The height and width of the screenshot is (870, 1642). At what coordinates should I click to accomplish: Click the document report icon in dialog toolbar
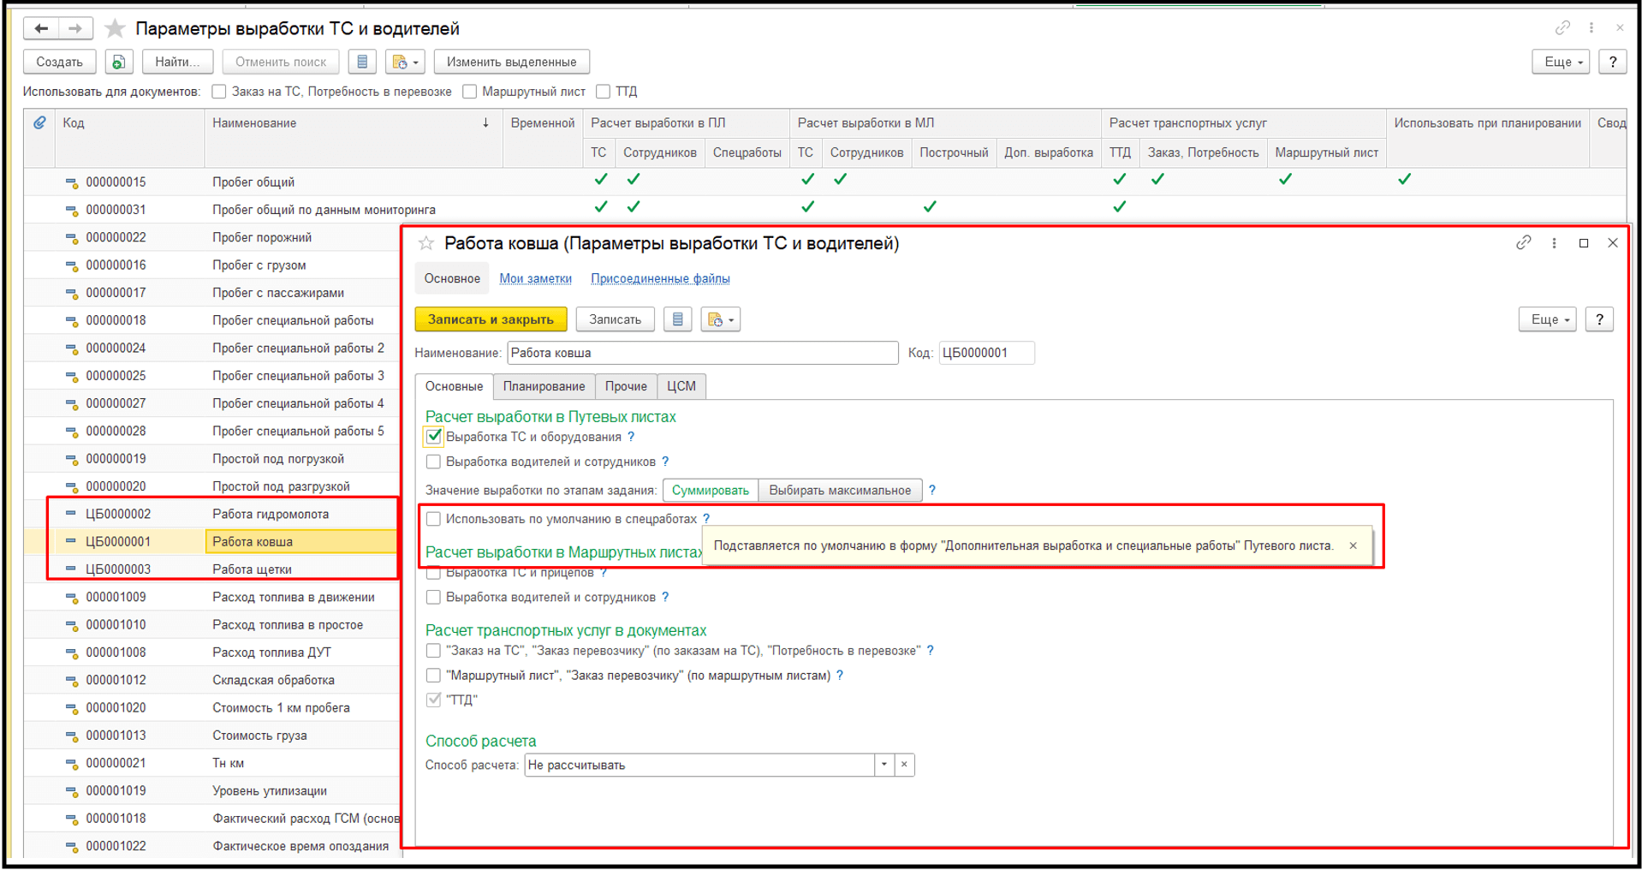[677, 319]
